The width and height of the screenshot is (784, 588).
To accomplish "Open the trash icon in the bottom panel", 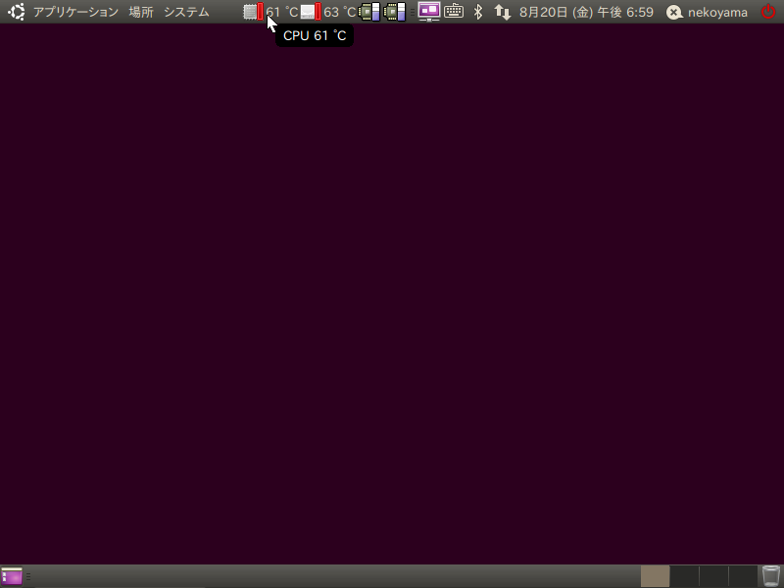I will coord(771,576).
